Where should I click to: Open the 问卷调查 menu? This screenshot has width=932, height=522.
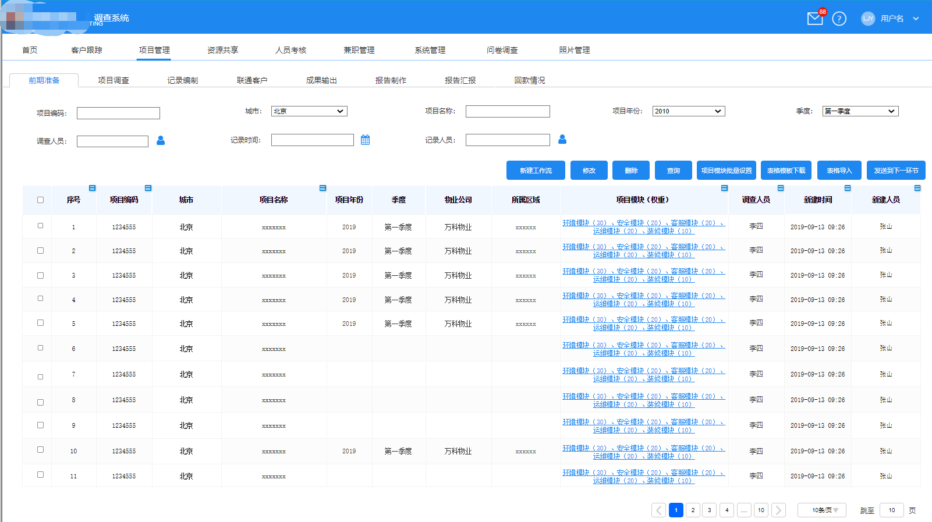502,50
